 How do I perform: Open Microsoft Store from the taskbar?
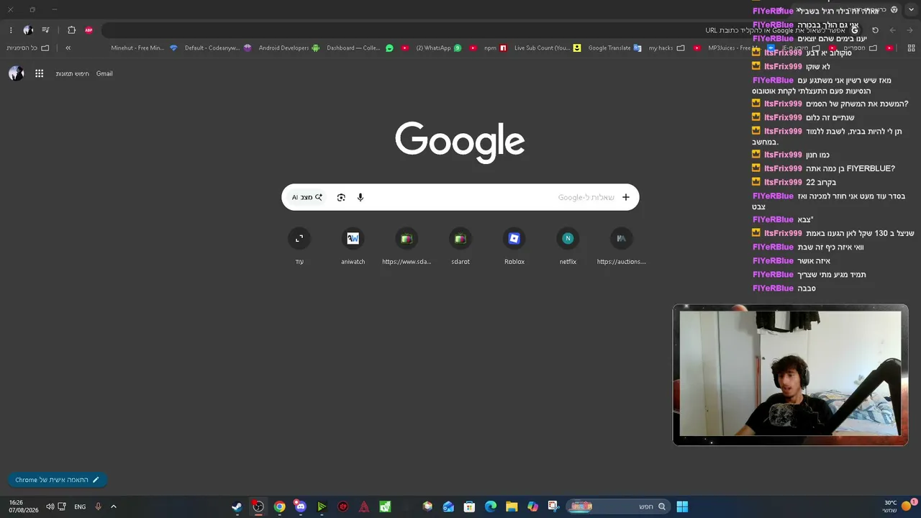(x=469, y=506)
